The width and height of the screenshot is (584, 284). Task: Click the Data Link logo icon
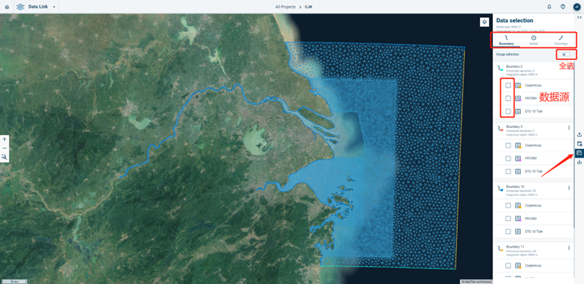[x=20, y=7]
